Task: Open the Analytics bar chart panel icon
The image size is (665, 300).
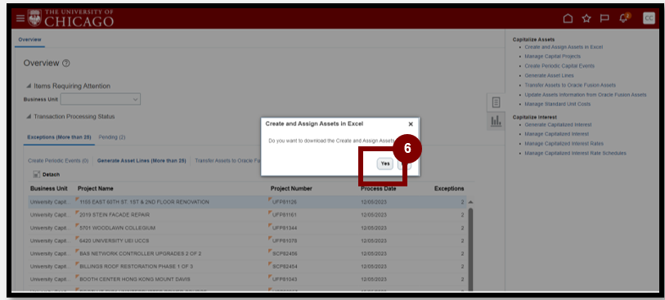Action: coord(496,121)
